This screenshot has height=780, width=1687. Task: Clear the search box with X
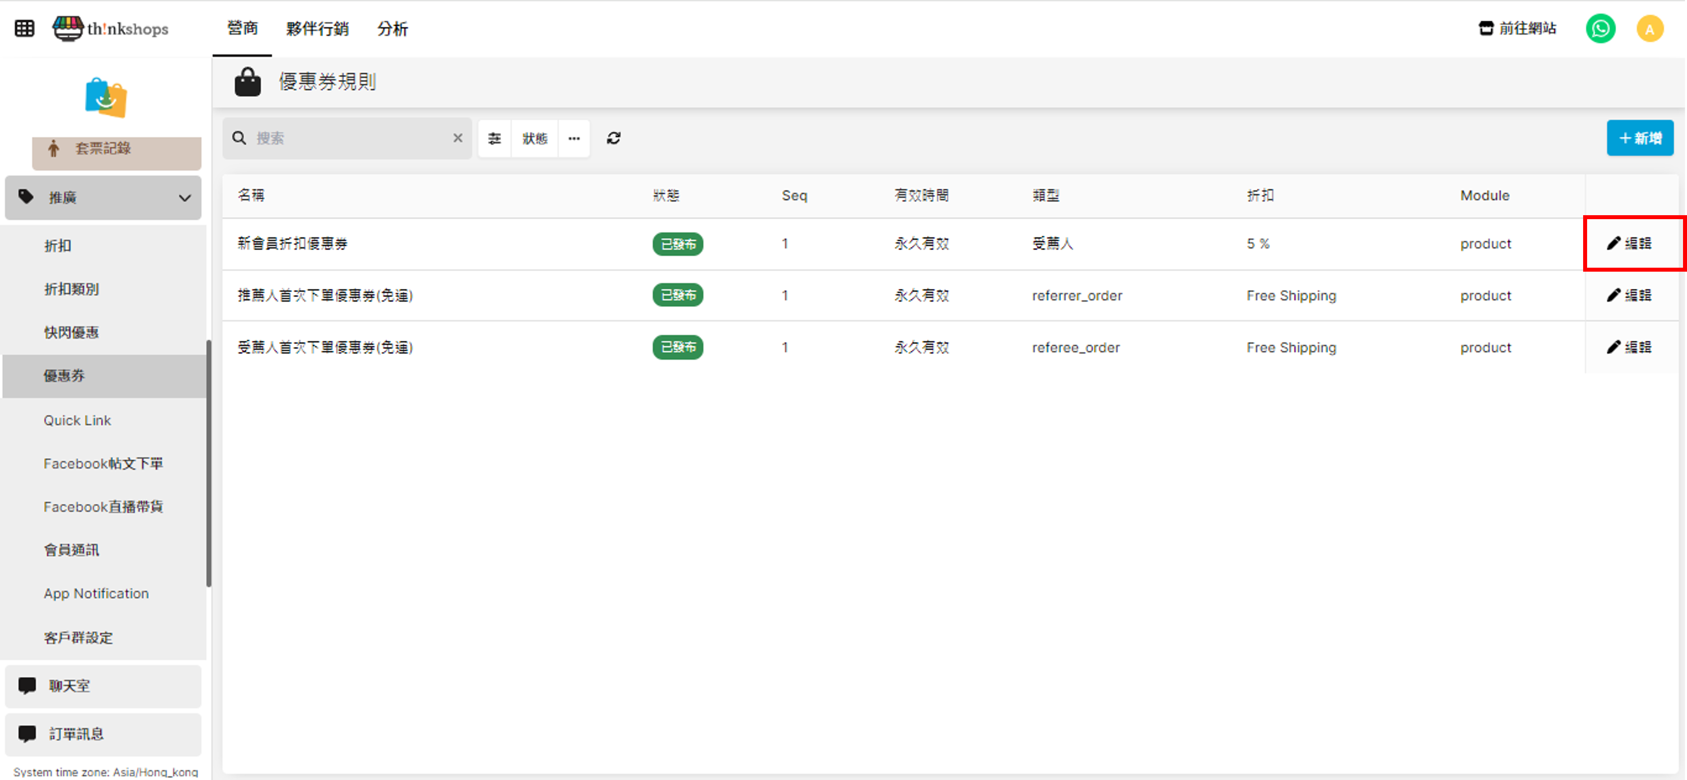coord(458,138)
